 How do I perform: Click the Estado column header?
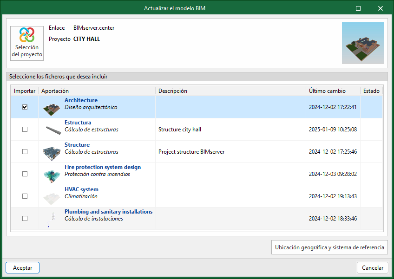371,91
